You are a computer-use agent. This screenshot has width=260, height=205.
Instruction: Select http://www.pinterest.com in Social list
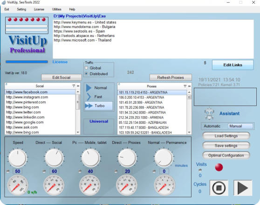(x=40, y=102)
